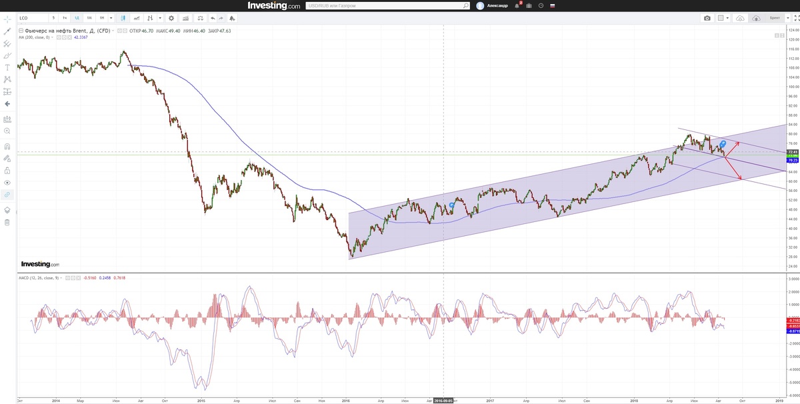The height and width of the screenshot is (404, 800).
Task: Choose the candlestick chart style
Action: pyautogui.click(x=123, y=18)
